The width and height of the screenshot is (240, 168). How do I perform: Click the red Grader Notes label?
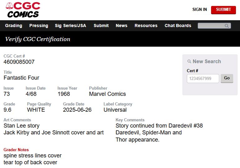(x=16, y=150)
